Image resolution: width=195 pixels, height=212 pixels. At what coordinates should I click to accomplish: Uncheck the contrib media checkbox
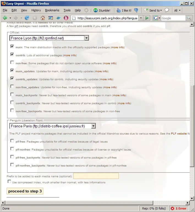click(x=12, y=54)
